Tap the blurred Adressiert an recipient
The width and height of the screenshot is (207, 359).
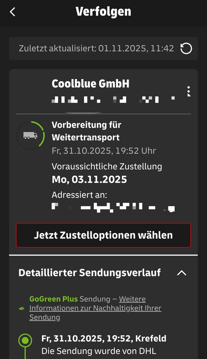[x=113, y=207]
